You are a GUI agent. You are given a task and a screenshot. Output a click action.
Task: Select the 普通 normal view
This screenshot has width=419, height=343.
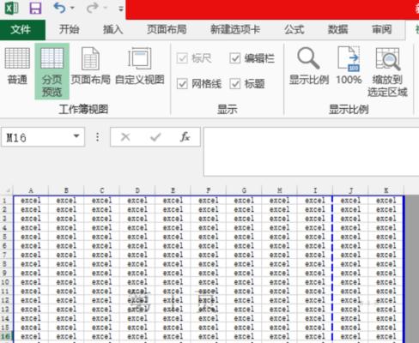click(17, 66)
